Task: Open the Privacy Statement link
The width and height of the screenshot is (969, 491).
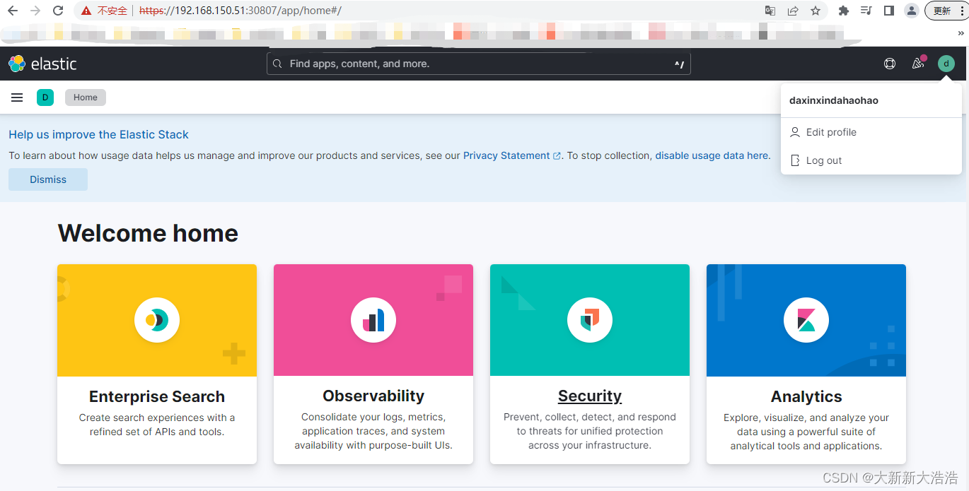Action: coord(512,155)
